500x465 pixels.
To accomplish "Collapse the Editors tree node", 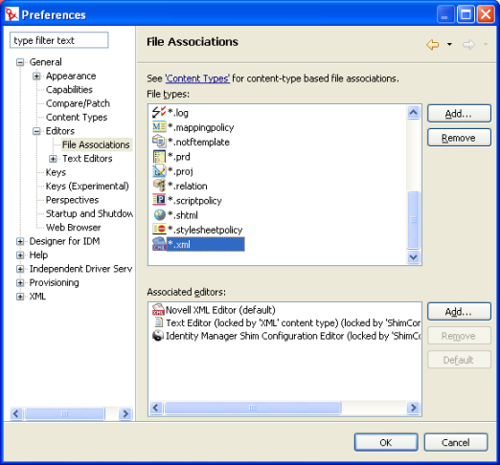I will tap(36, 131).
